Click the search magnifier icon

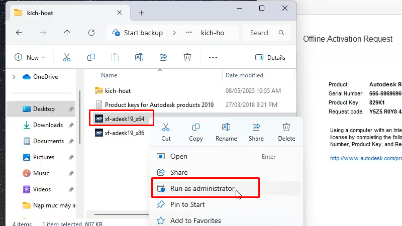[281, 33]
